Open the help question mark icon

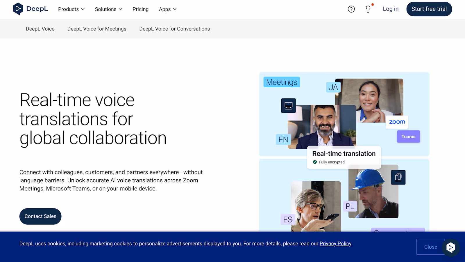[x=351, y=9]
